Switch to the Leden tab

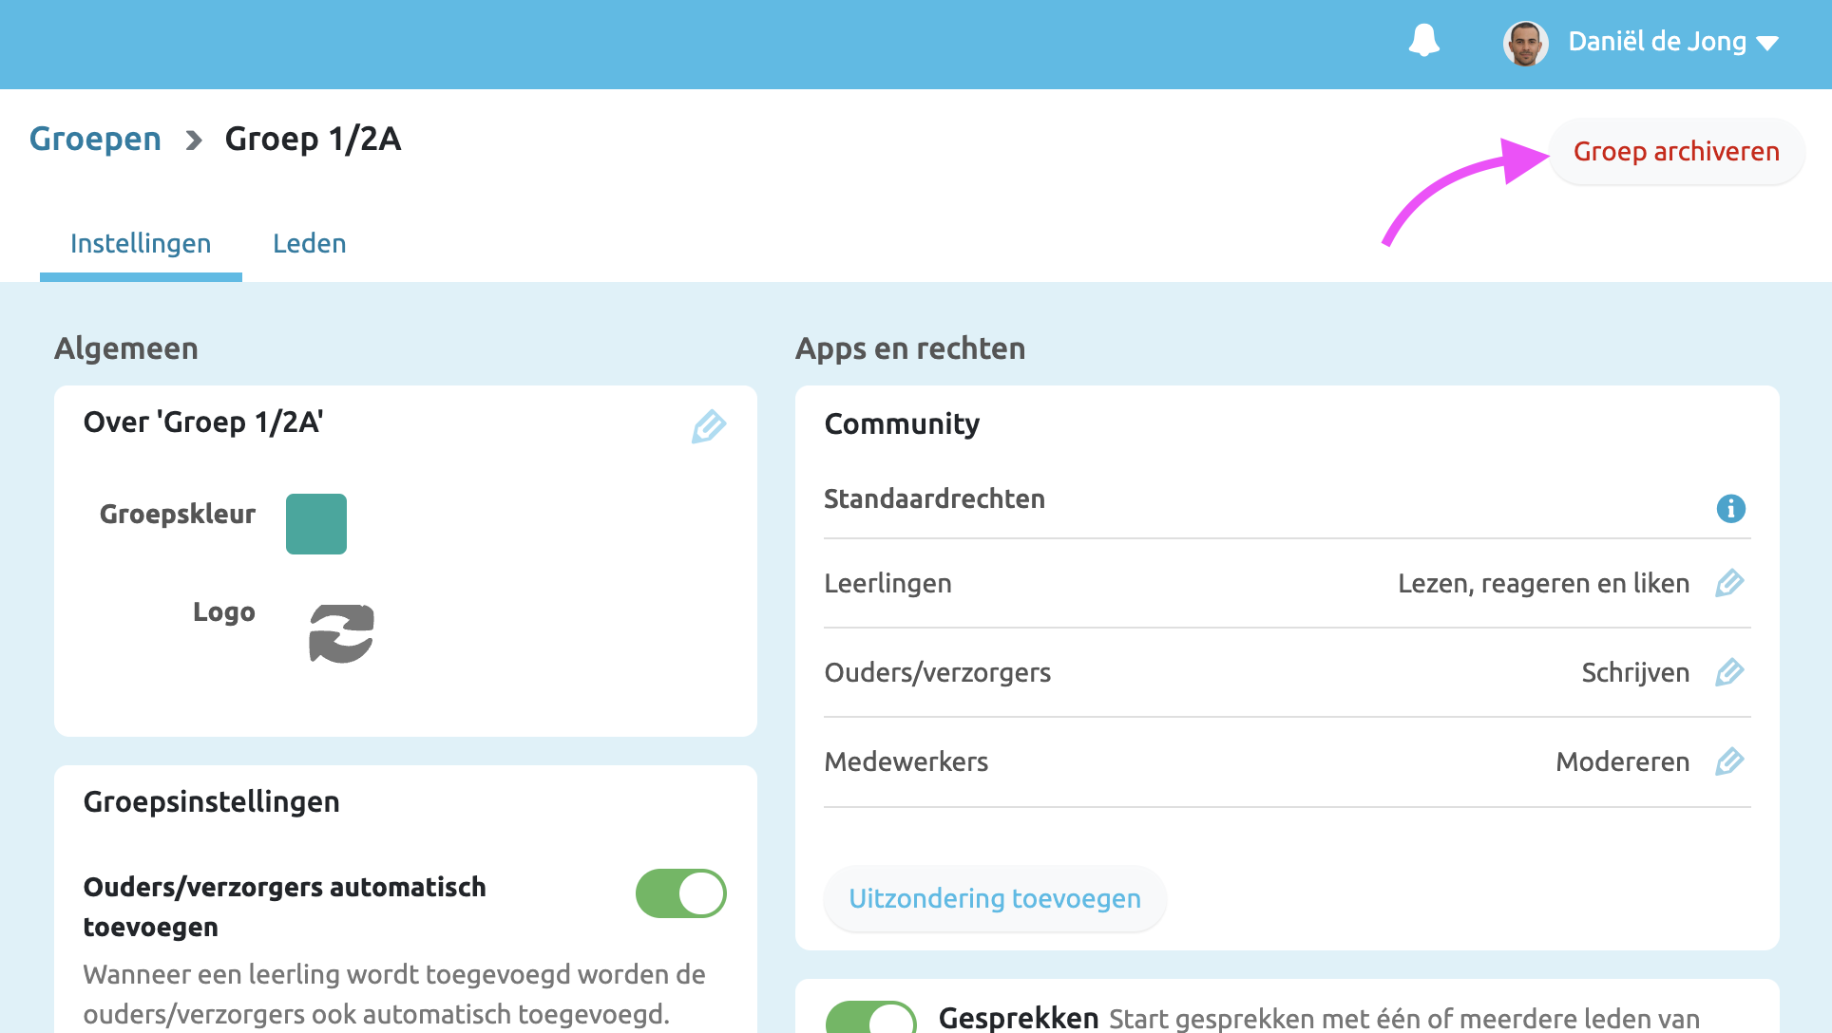309,243
